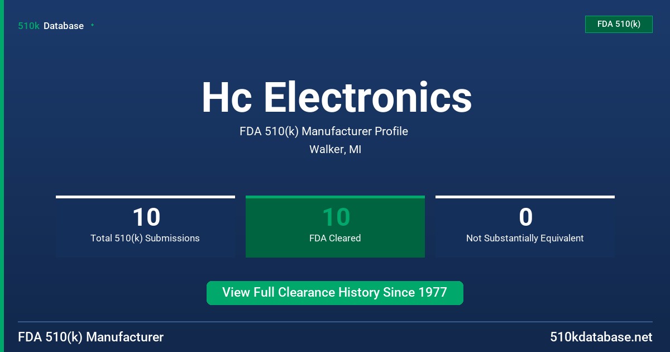Click the FDA 510(k) badge
This screenshot has height=352, width=670.
pyautogui.click(x=619, y=24)
